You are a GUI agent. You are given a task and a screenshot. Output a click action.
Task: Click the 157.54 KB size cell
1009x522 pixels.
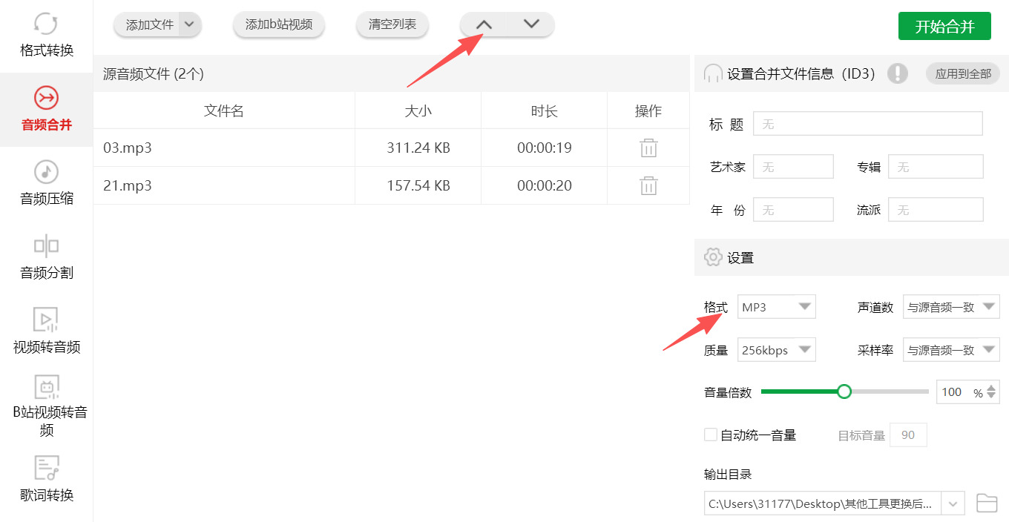[x=418, y=185]
